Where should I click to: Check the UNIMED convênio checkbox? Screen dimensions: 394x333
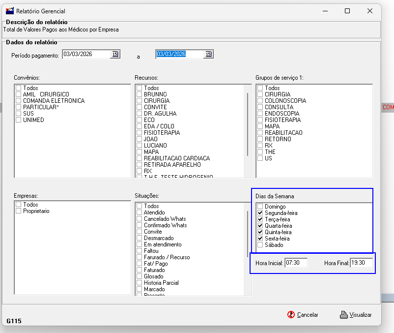point(19,120)
